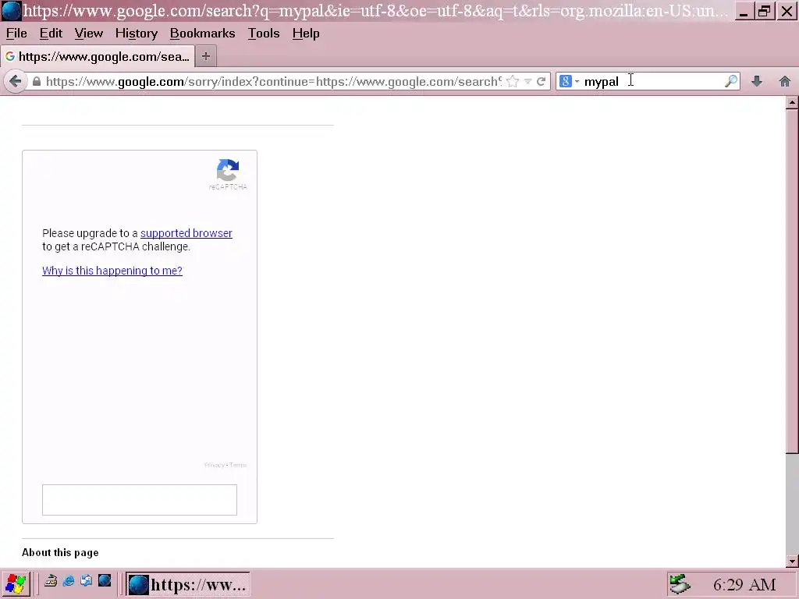Open the Help menu
This screenshot has width=799, height=599.
coord(306,34)
